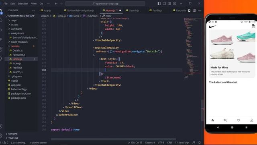This screenshot has width=257, height=145.
Task: Open the package.json file
Action: (21, 98)
